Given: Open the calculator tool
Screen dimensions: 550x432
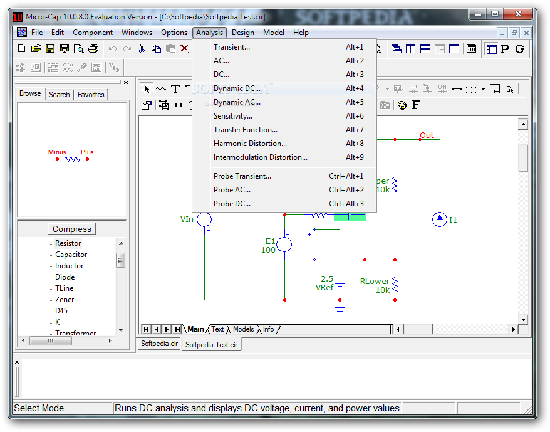Looking at the screenshot, I should pos(472,48).
